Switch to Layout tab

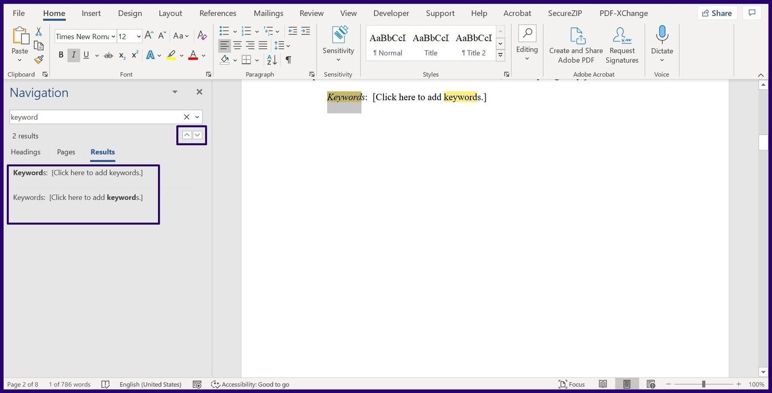pos(170,13)
